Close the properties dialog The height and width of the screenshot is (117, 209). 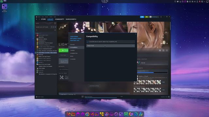pyautogui.click(x=136, y=34)
